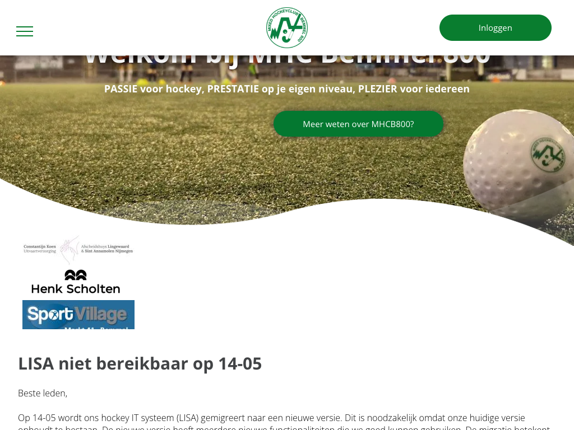574x430 pixels.
Task: Click the Henk Scholten sponsor logo text
Action: pos(76,289)
